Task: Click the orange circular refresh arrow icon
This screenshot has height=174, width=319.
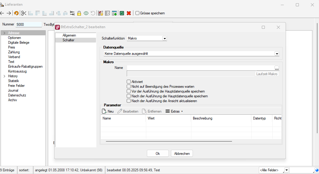Action: pyautogui.click(x=16, y=13)
